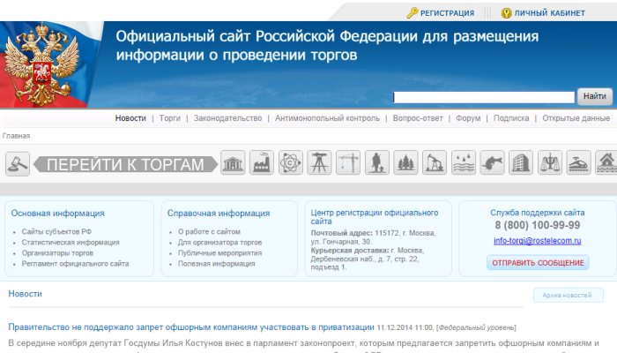Viewport: 617px width, 353px height.
Task: Click the atom symbol category icon
Action: [290, 163]
